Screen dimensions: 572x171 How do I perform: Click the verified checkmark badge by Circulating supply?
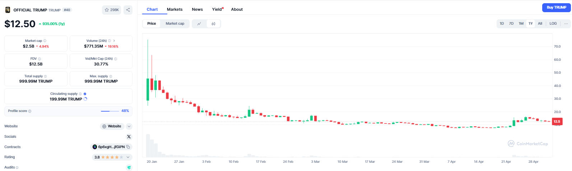pyautogui.click(x=85, y=94)
